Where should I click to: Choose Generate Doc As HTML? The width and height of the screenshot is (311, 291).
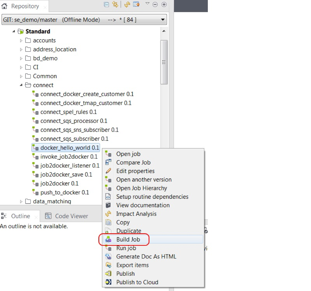coord(146,257)
